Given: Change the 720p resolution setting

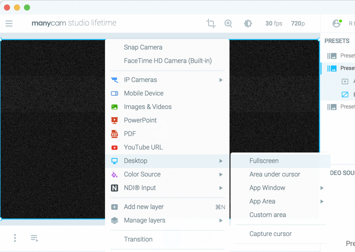Looking at the screenshot, I should (x=298, y=24).
